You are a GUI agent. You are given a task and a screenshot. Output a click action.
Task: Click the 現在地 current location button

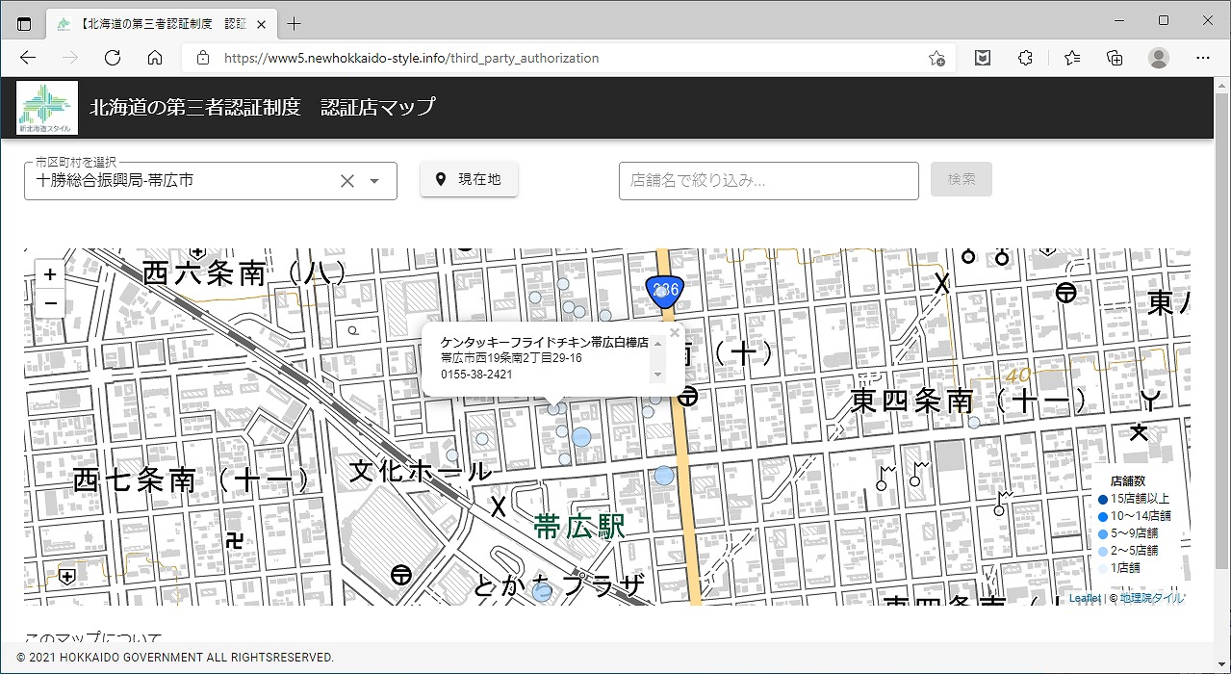469,179
